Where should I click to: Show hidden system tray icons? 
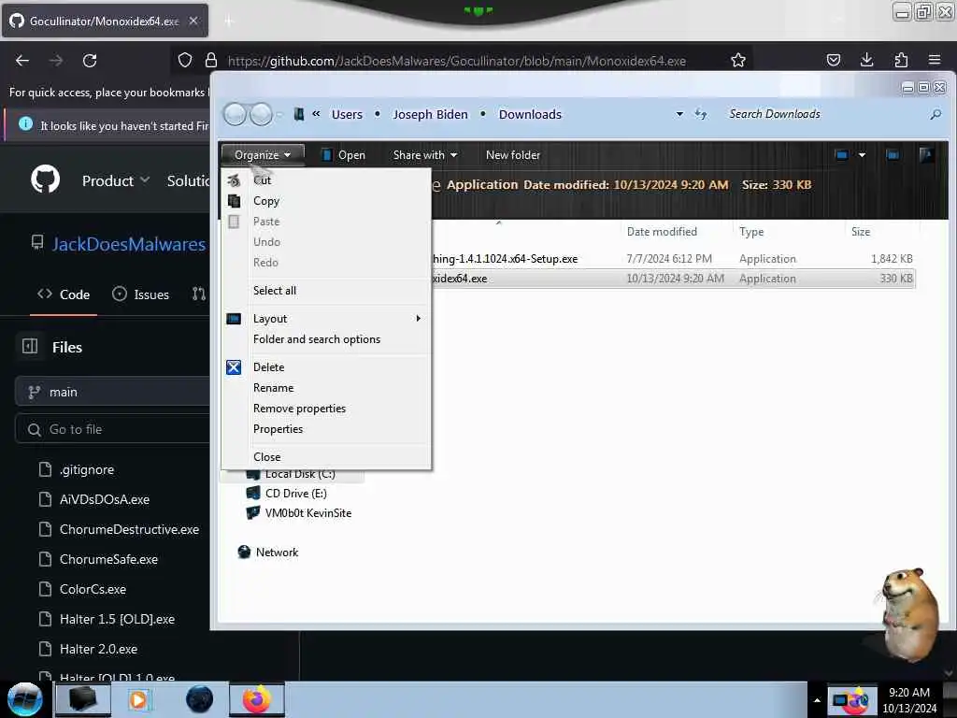pos(817,700)
